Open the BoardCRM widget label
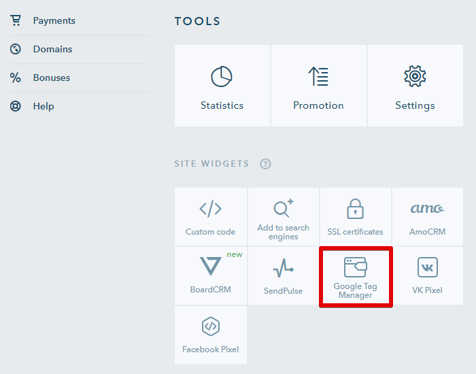 [210, 289]
